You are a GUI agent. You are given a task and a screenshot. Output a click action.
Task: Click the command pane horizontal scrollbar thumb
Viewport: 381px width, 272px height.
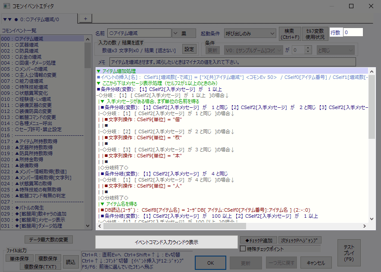point(175,226)
